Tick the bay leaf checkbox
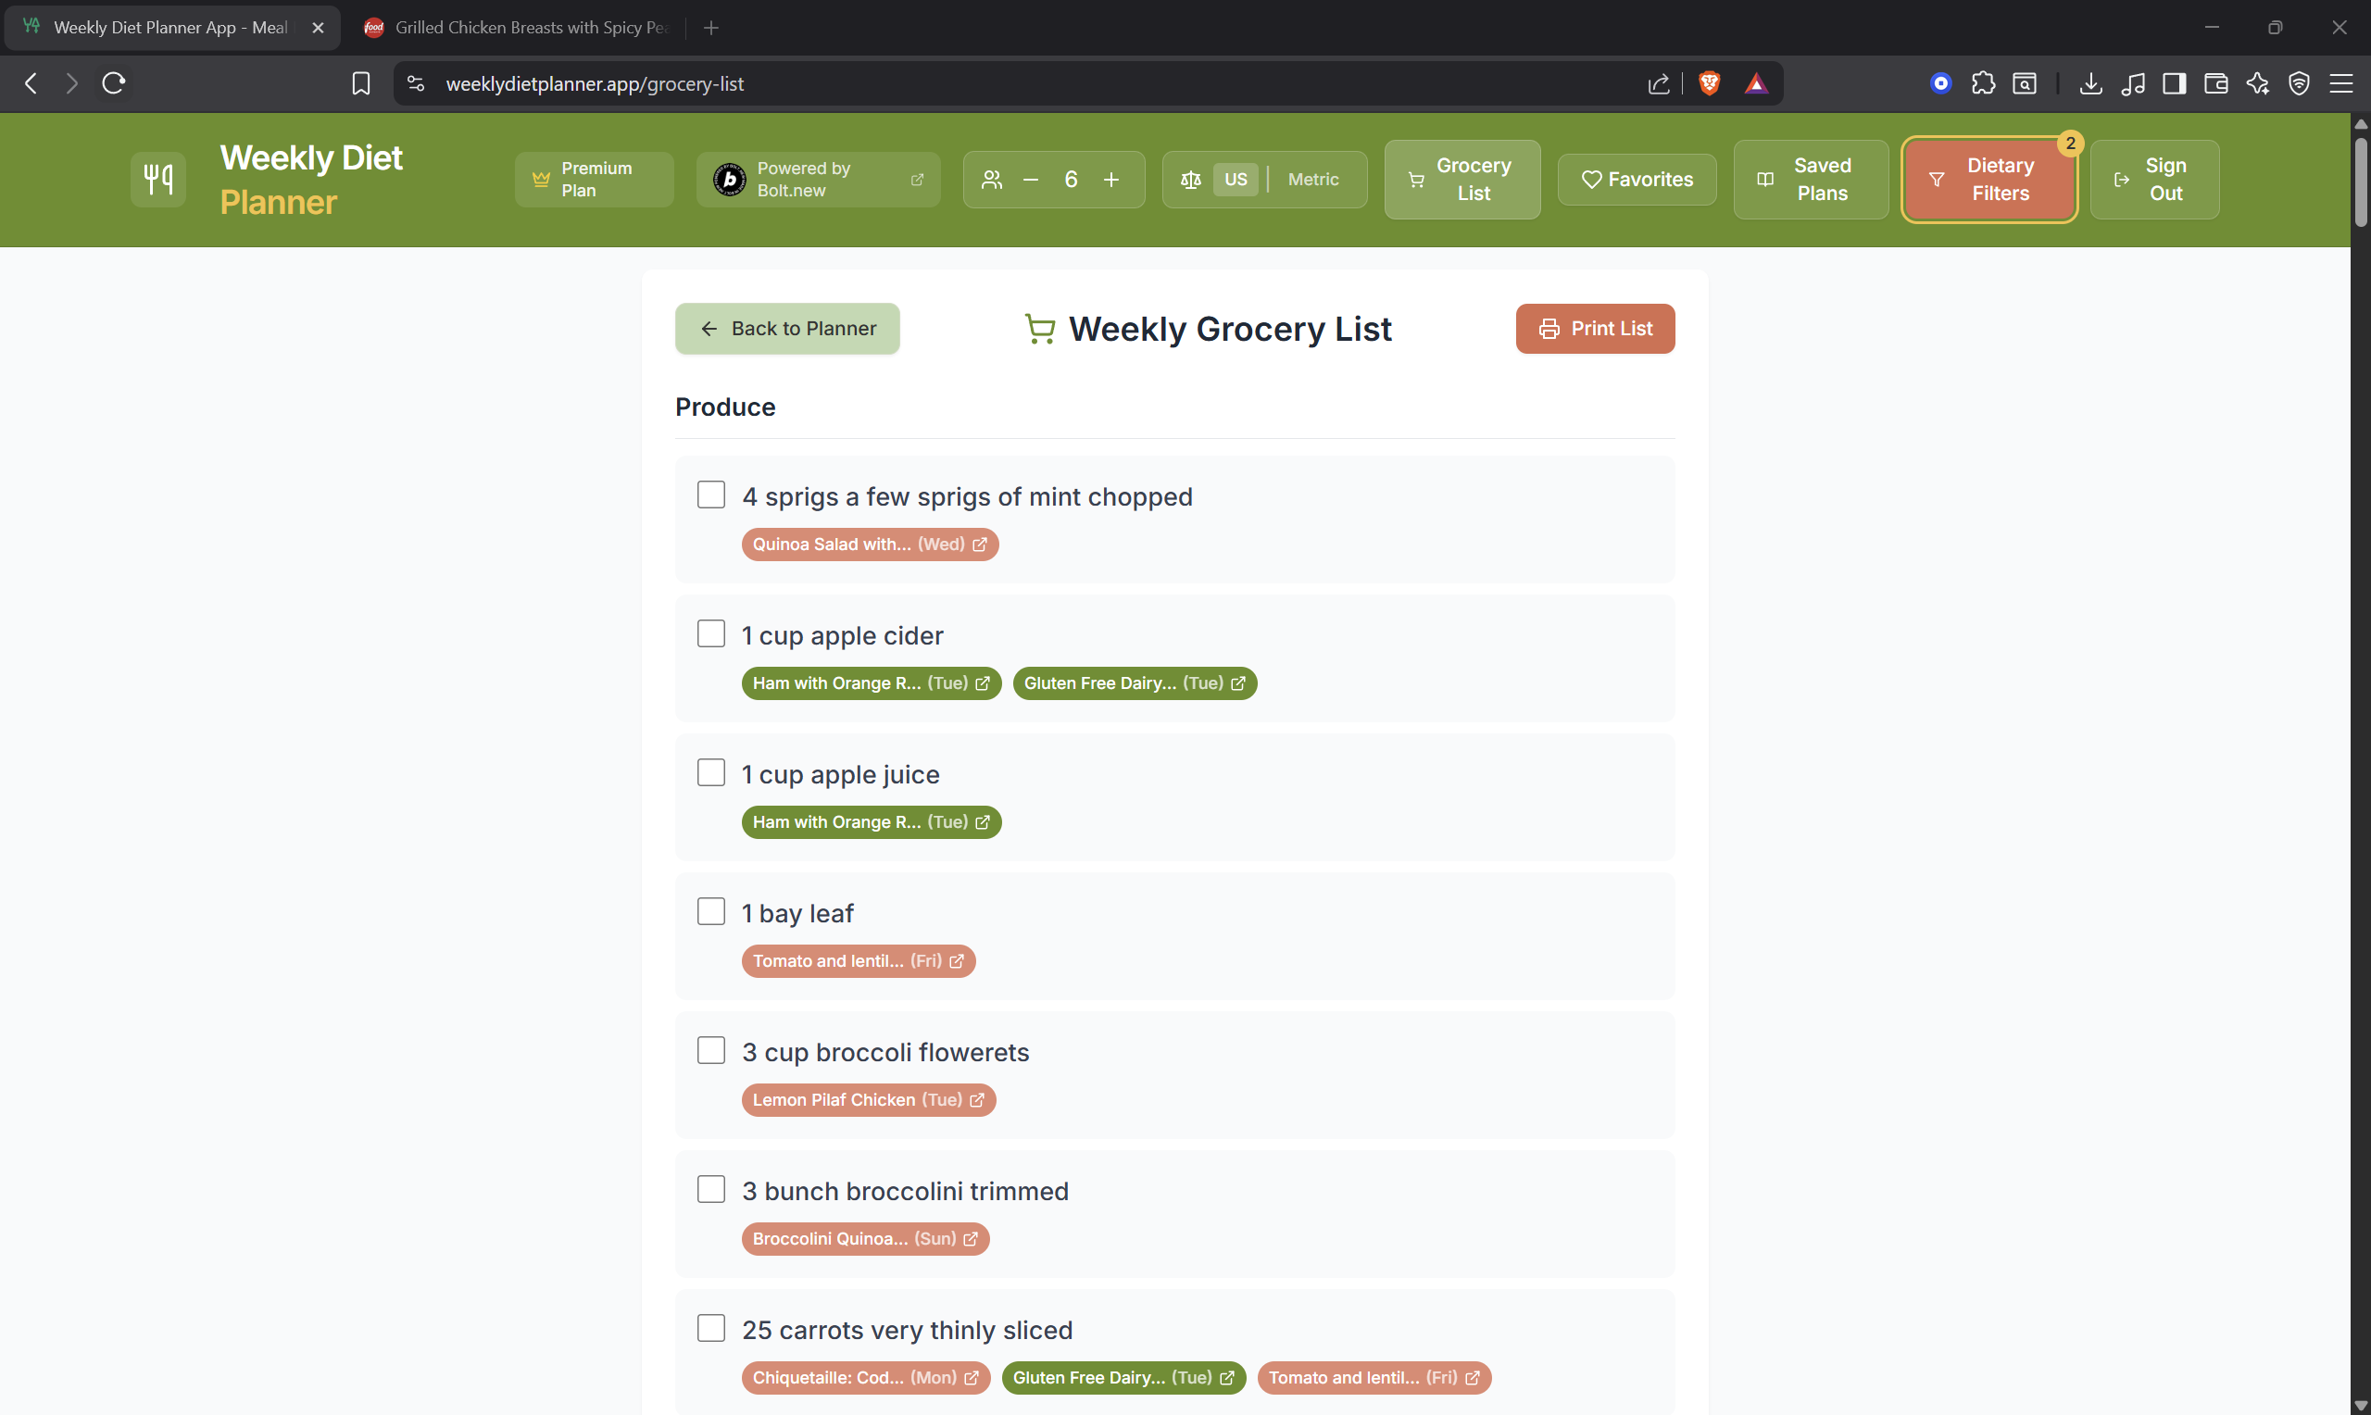This screenshot has width=2371, height=1415. pos(711,911)
